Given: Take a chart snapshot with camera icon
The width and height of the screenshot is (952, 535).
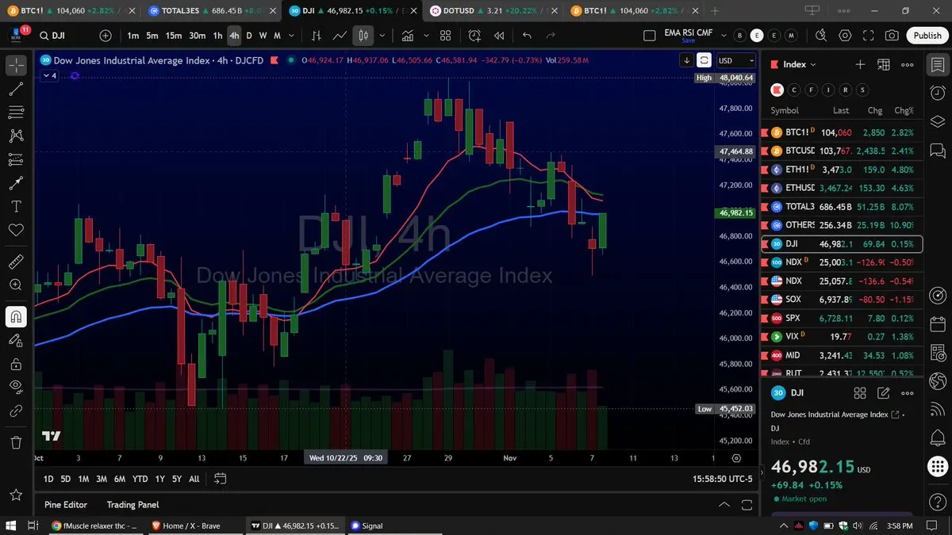Looking at the screenshot, I should click(892, 36).
